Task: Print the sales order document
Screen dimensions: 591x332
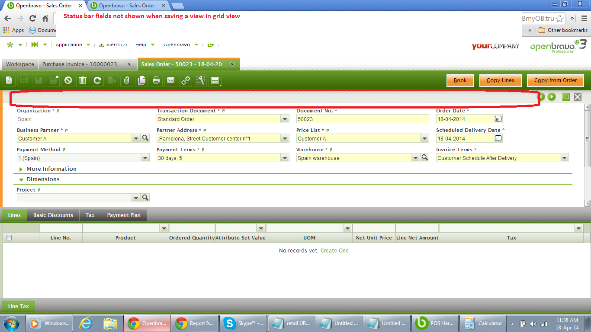Action: pos(156,80)
